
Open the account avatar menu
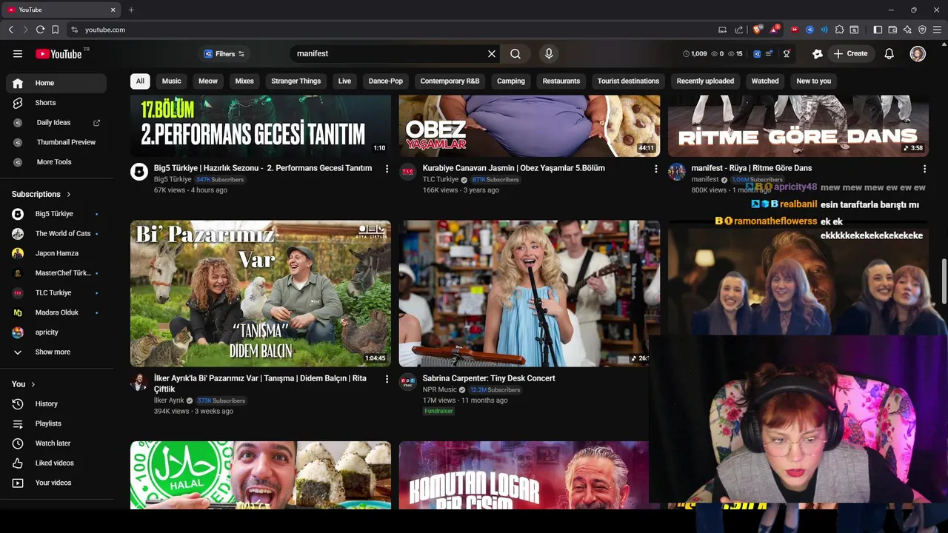tap(918, 53)
